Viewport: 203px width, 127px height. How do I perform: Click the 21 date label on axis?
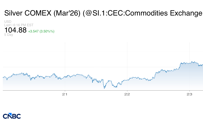pos(65,94)
